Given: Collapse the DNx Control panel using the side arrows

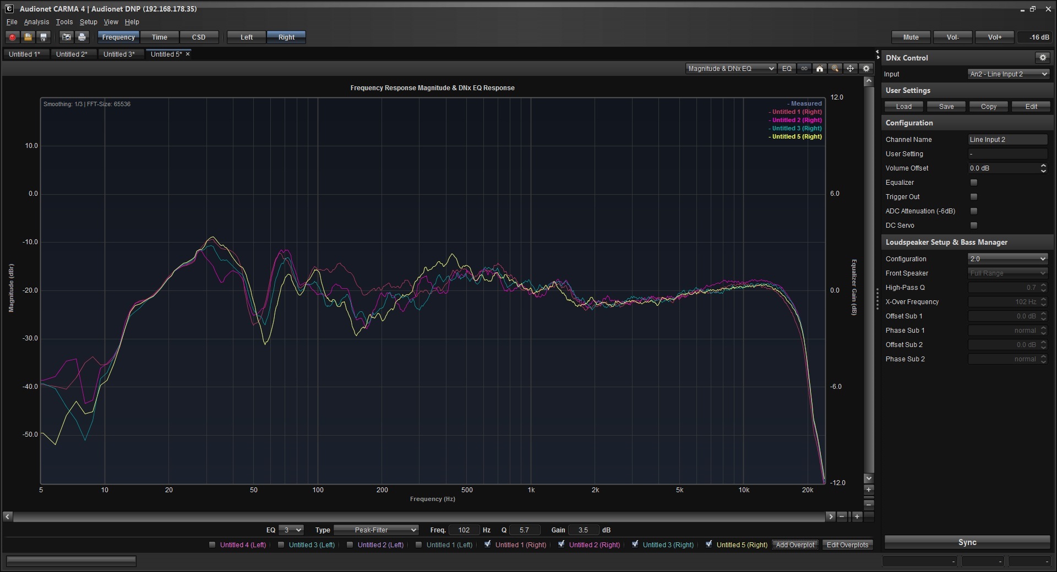Looking at the screenshot, I should coord(878,55).
